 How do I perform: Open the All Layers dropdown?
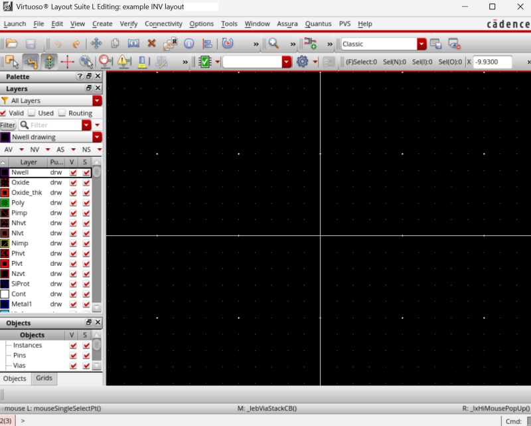(97, 101)
